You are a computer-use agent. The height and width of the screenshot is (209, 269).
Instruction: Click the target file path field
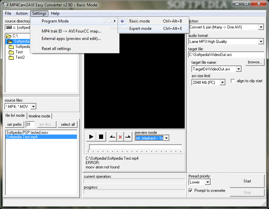[x=226, y=55]
